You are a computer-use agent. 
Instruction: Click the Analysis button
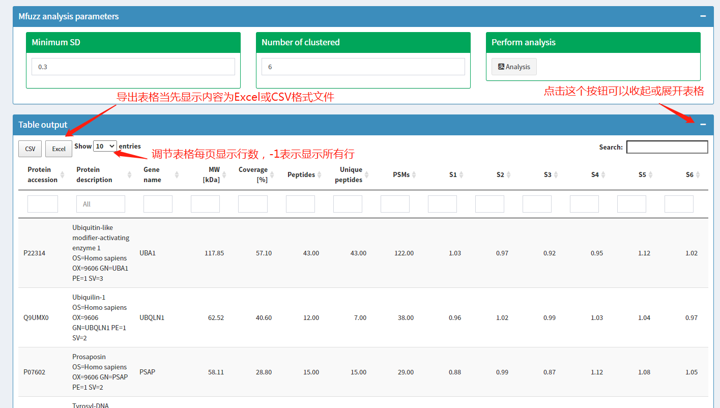pyautogui.click(x=514, y=67)
